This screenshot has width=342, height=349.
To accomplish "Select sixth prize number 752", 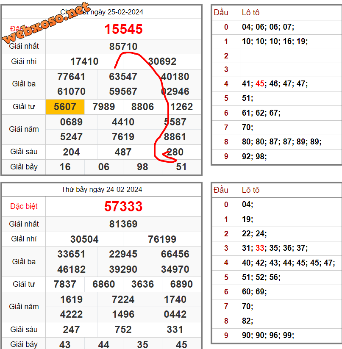I will [123, 330].
